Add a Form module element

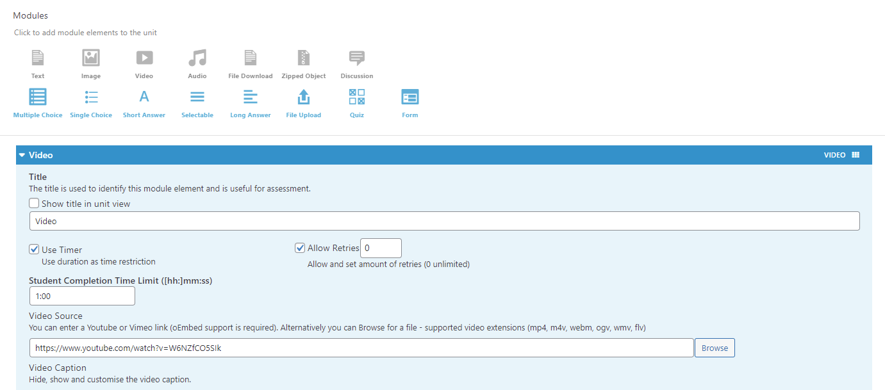pyautogui.click(x=410, y=103)
